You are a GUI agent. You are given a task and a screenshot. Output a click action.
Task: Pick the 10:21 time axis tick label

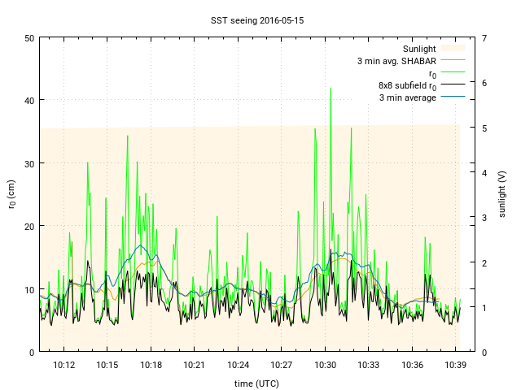194,365
